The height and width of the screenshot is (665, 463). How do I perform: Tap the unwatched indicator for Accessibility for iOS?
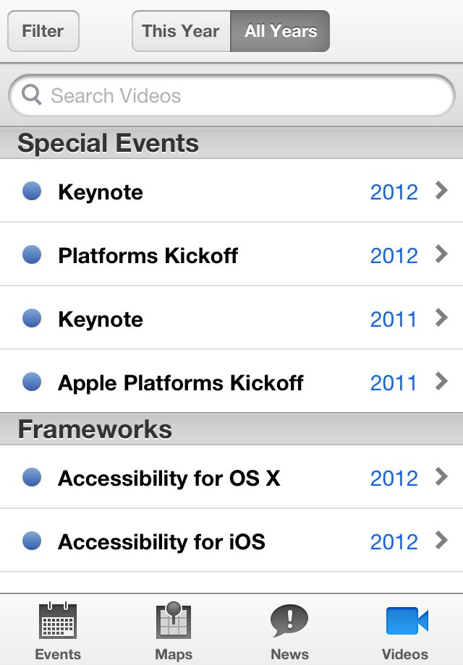click(x=32, y=540)
